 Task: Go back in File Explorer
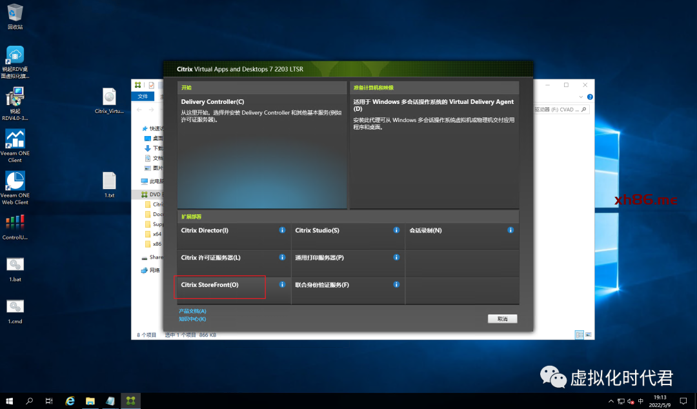click(x=139, y=110)
